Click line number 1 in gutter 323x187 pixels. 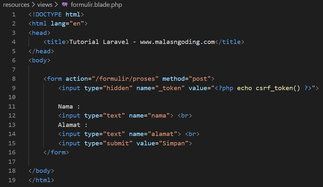point(14,15)
